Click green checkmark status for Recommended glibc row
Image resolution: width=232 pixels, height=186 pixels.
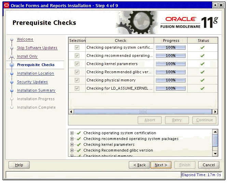click(202, 72)
